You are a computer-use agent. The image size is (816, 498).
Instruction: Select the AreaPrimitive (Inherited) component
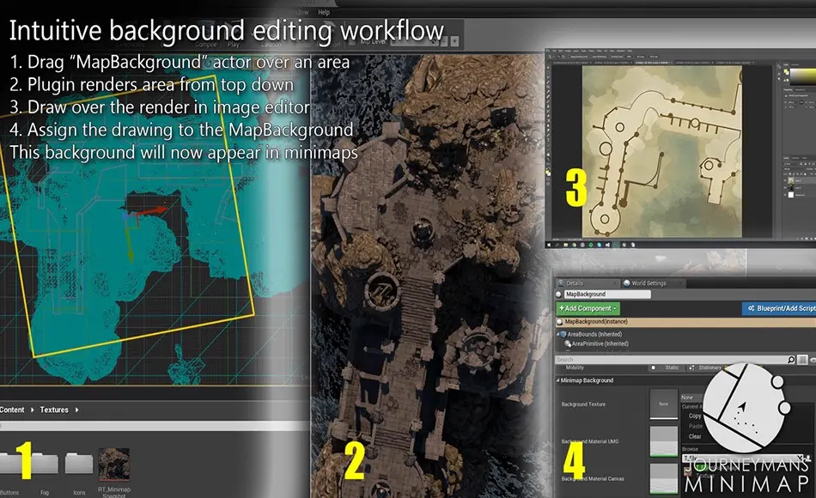(x=600, y=343)
